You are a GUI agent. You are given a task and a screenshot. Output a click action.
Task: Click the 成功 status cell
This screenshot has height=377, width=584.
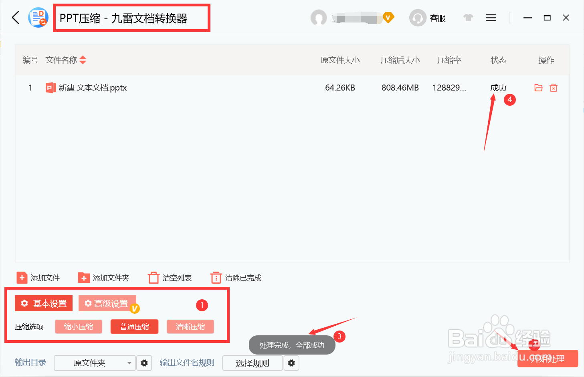tap(498, 88)
